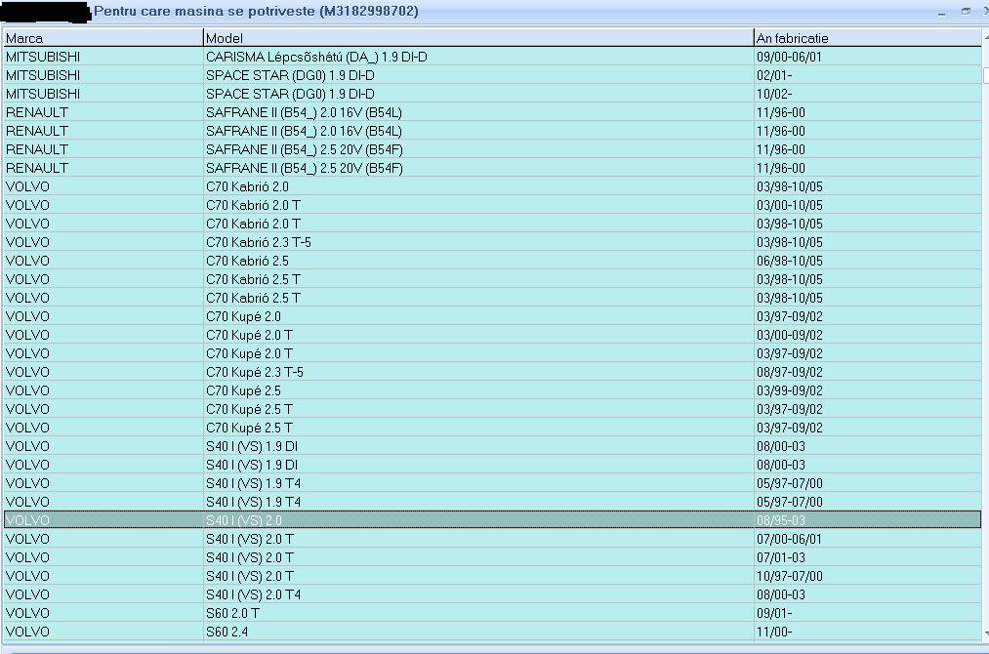Click the date cell 11/00-
Viewport: 989px width, 654px height.
pos(868,632)
